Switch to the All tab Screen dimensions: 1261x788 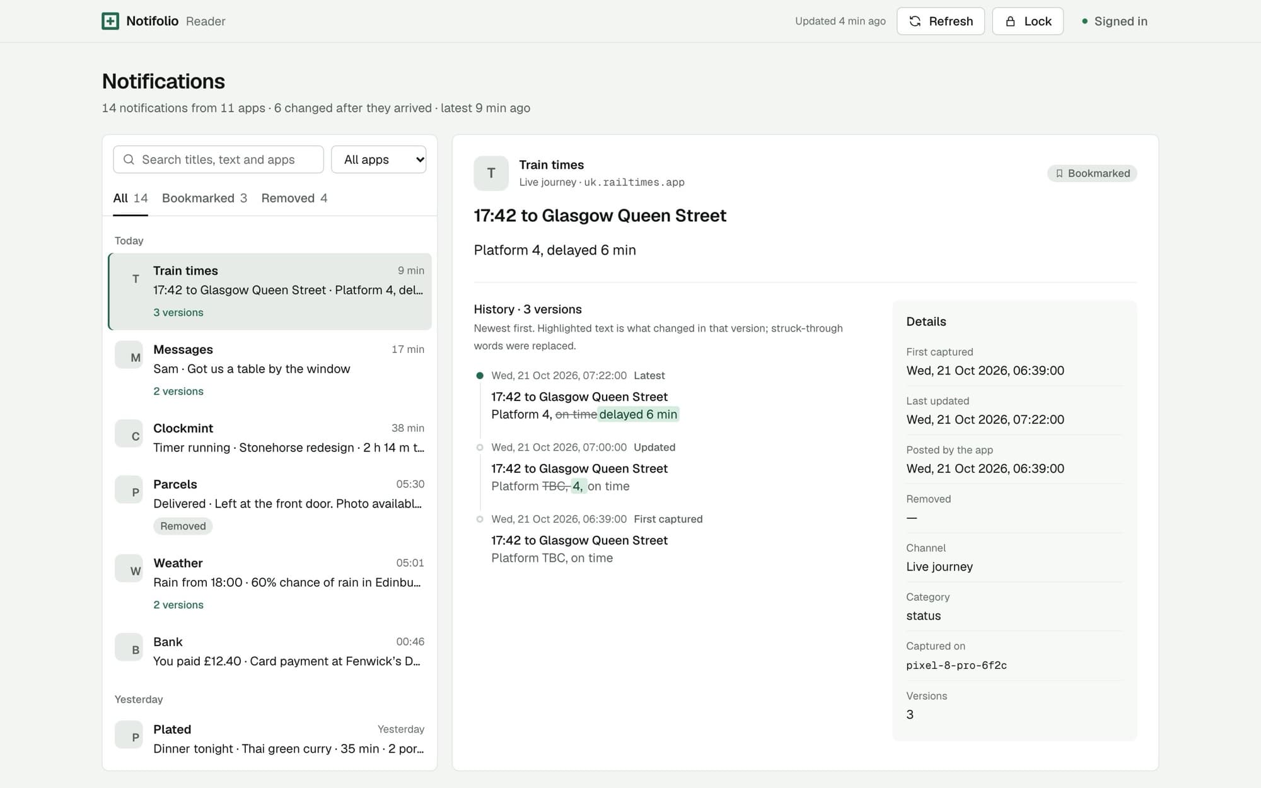coord(131,198)
